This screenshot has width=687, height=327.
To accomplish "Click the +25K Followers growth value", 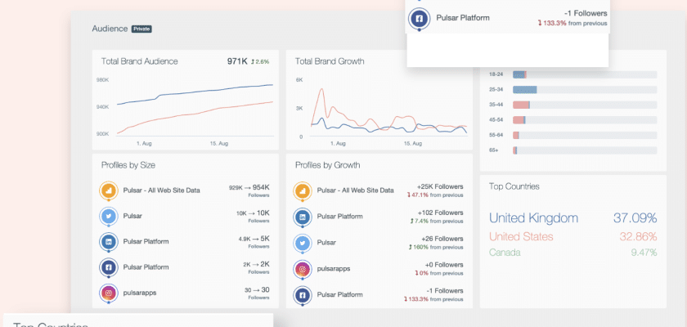I will (440, 186).
